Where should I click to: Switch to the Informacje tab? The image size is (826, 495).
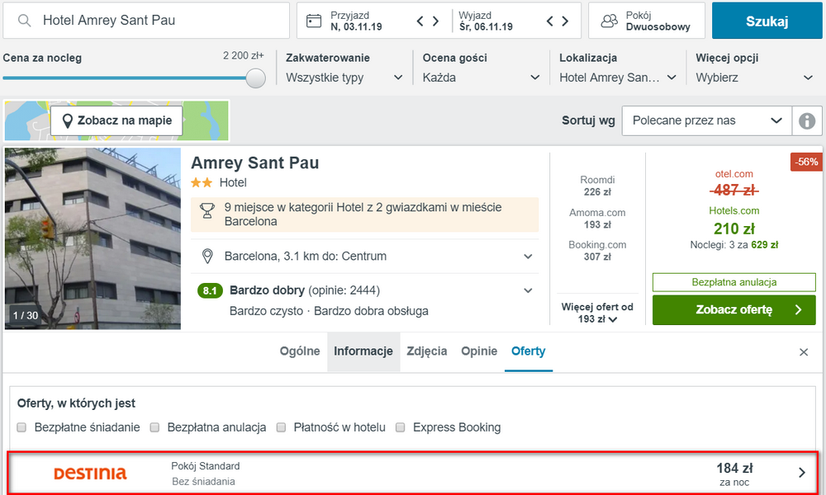click(x=363, y=351)
